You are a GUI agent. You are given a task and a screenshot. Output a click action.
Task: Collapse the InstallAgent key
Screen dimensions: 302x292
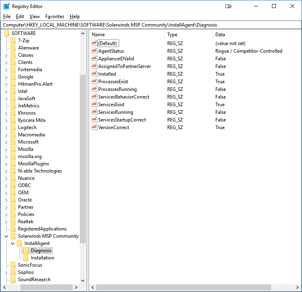12,243
